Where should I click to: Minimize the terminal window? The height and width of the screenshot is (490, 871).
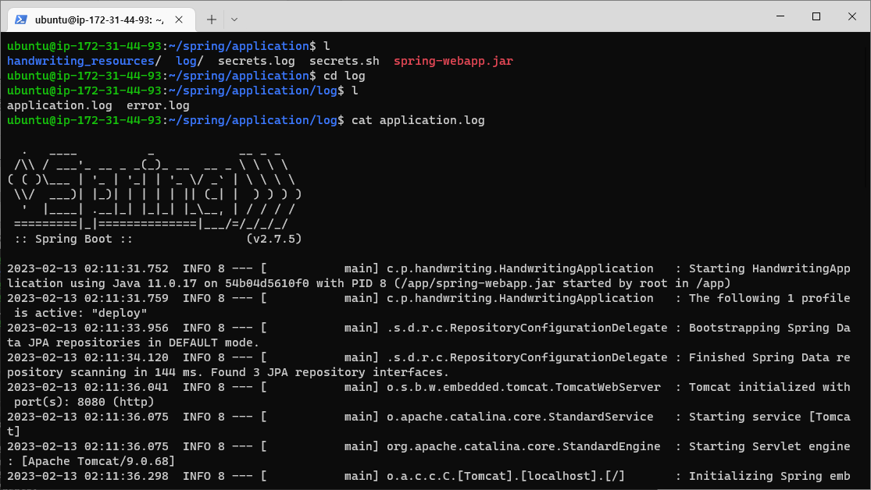(x=780, y=16)
